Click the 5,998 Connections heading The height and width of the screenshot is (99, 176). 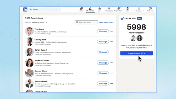34,18
